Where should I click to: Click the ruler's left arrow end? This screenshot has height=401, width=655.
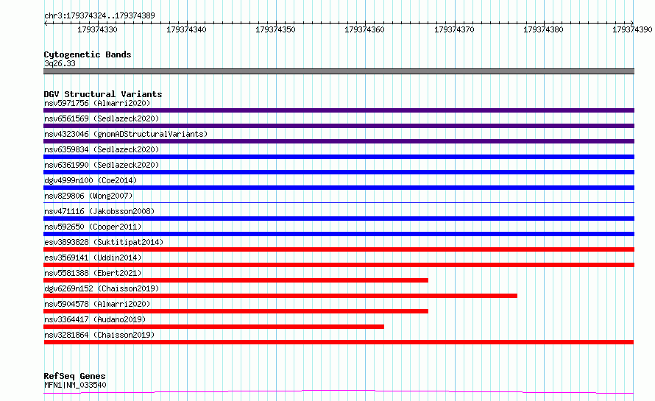point(46,23)
